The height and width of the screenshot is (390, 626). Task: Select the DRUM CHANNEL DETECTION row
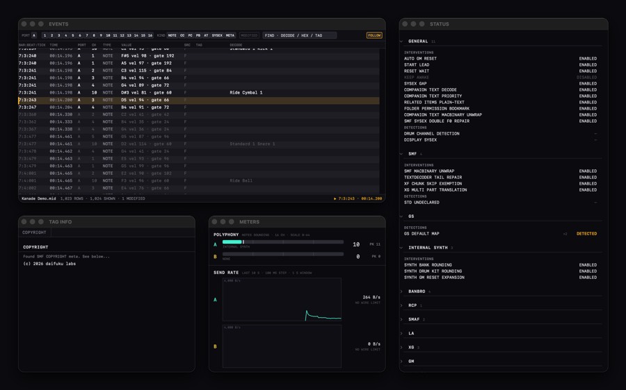coord(501,134)
